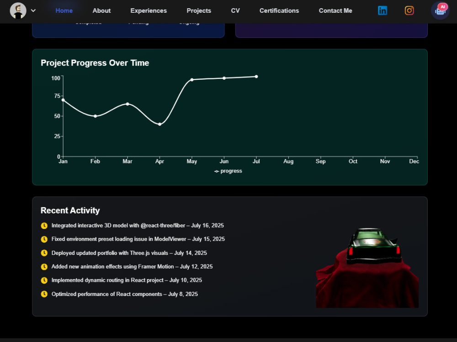Click the 'Project Progress Over Time' heading
The width and height of the screenshot is (457, 342).
point(95,63)
